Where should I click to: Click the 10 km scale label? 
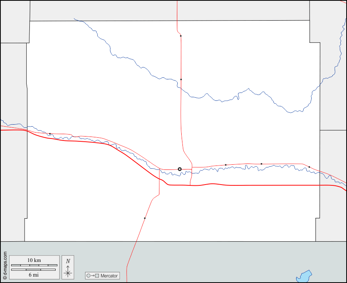click(x=34, y=260)
